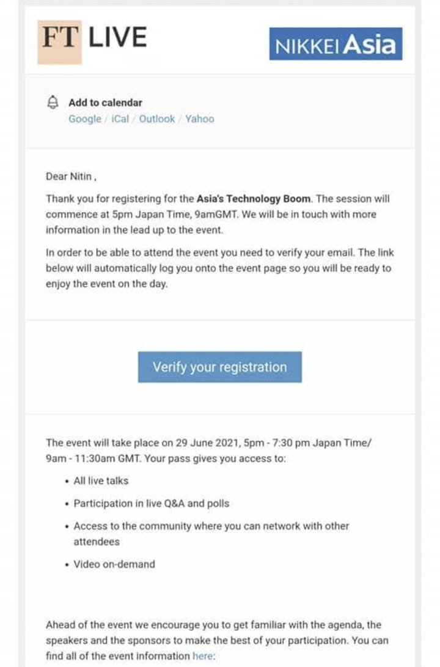The width and height of the screenshot is (440, 667).
Task: Add event to Outlook calendar
Action: coord(157,119)
